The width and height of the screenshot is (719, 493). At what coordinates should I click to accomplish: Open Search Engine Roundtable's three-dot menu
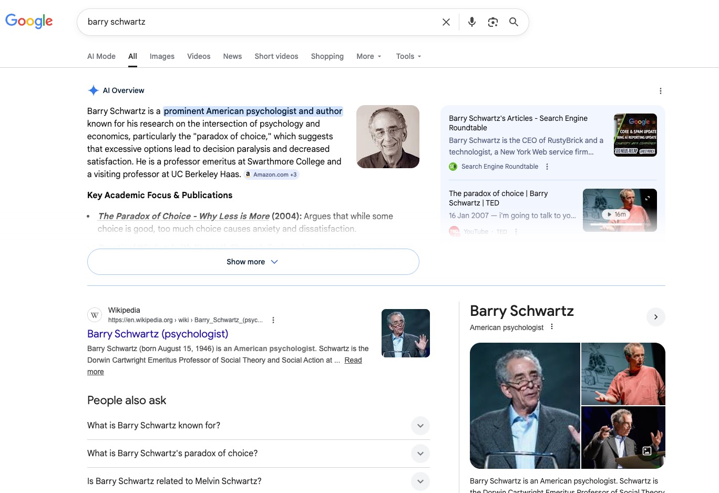[x=547, y=166]
